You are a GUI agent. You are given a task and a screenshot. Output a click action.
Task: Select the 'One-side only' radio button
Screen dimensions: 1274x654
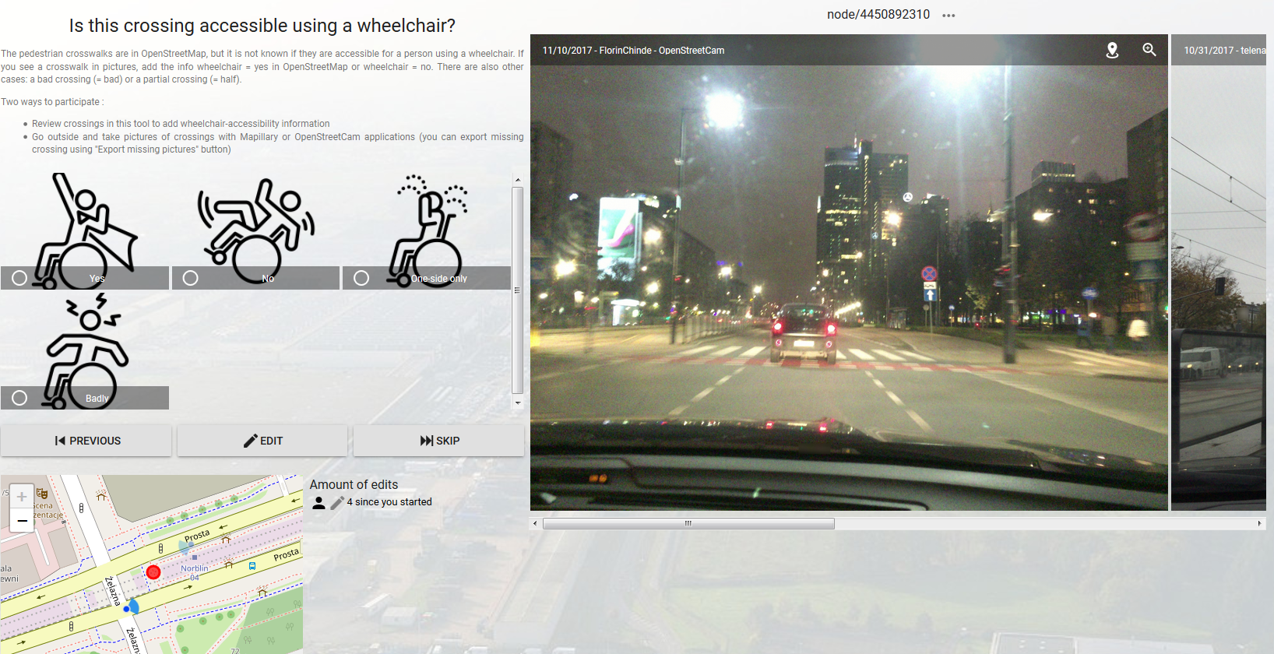361,278
